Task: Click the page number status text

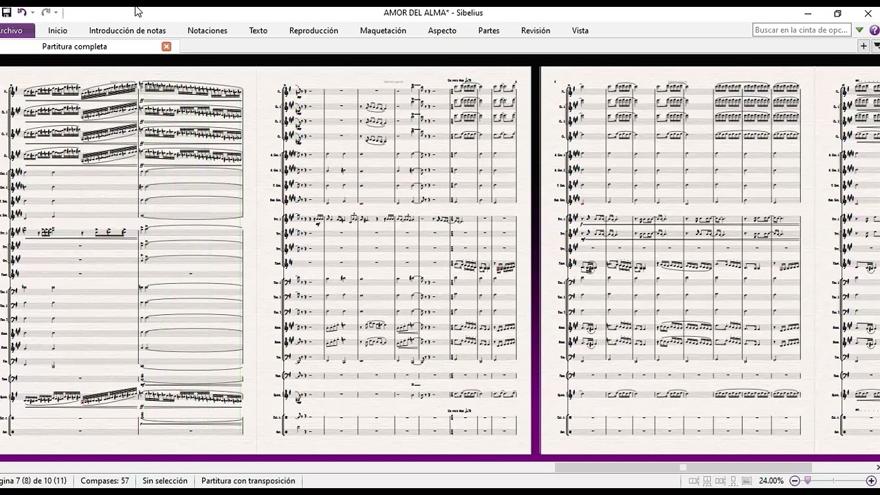Action: coord(33,481)
